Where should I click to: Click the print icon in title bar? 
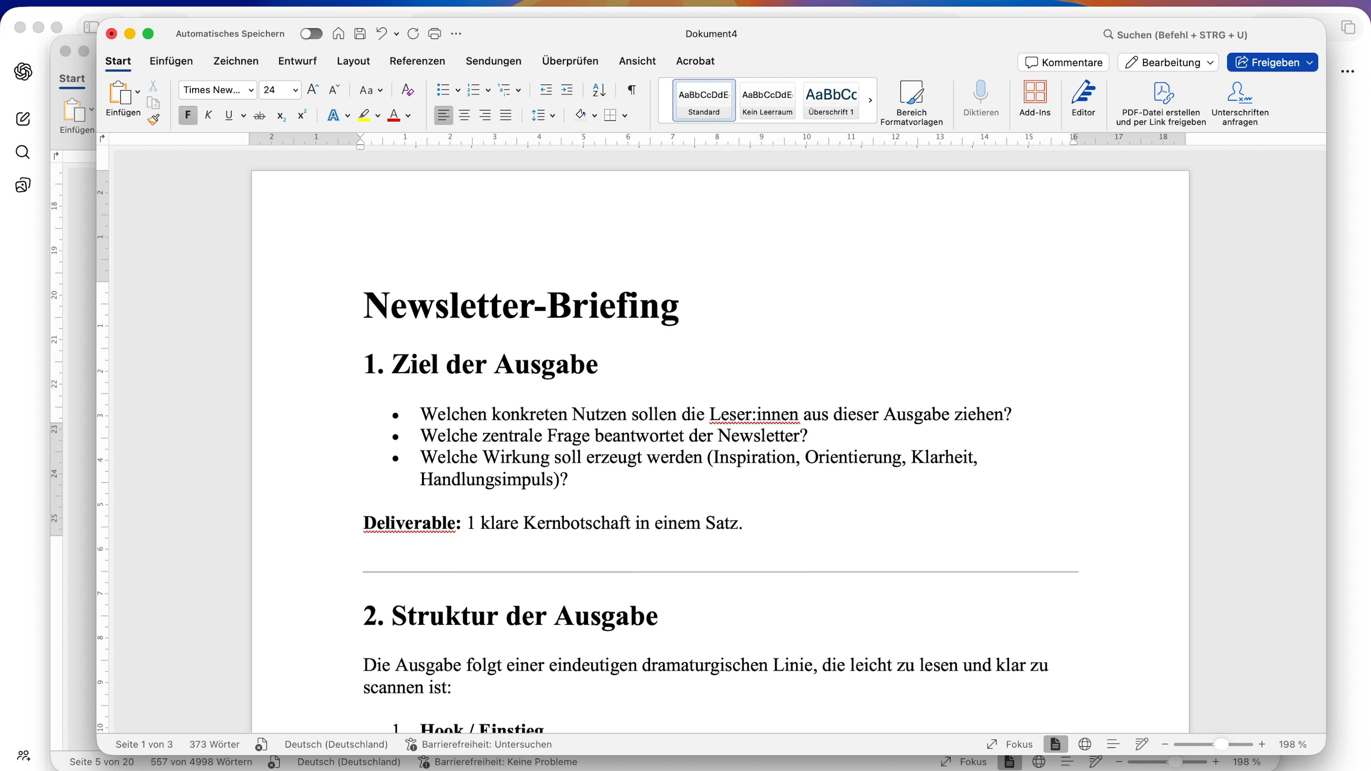point(434,34)
